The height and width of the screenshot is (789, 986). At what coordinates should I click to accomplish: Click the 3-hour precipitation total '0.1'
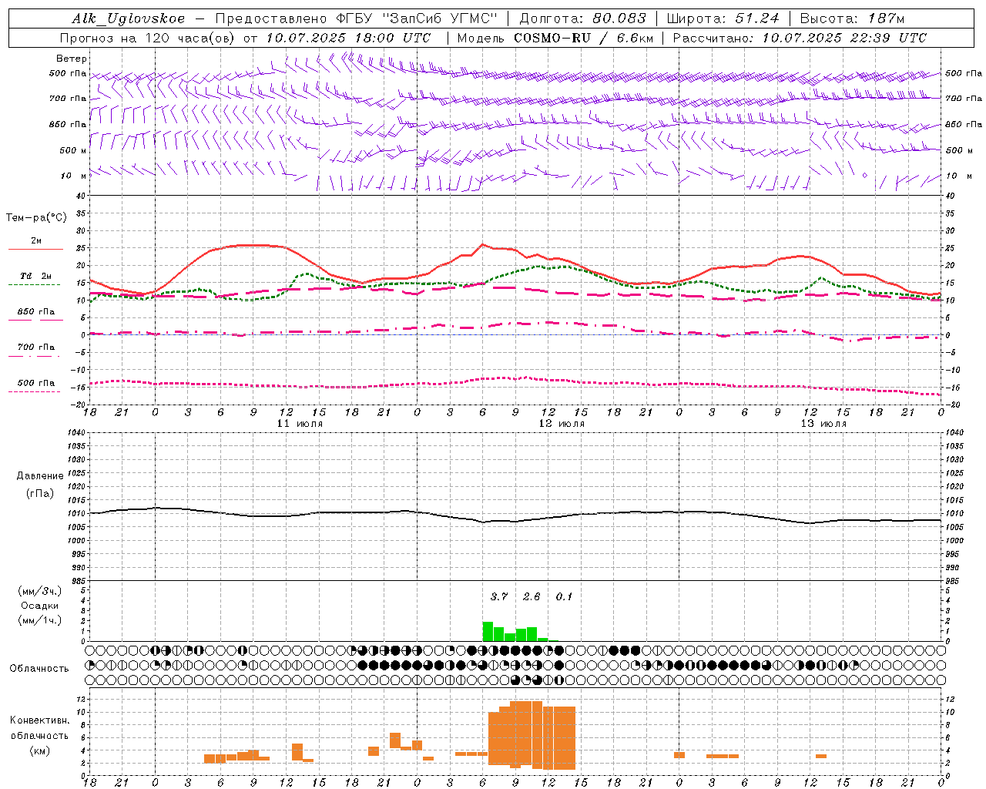click(564, 597)
